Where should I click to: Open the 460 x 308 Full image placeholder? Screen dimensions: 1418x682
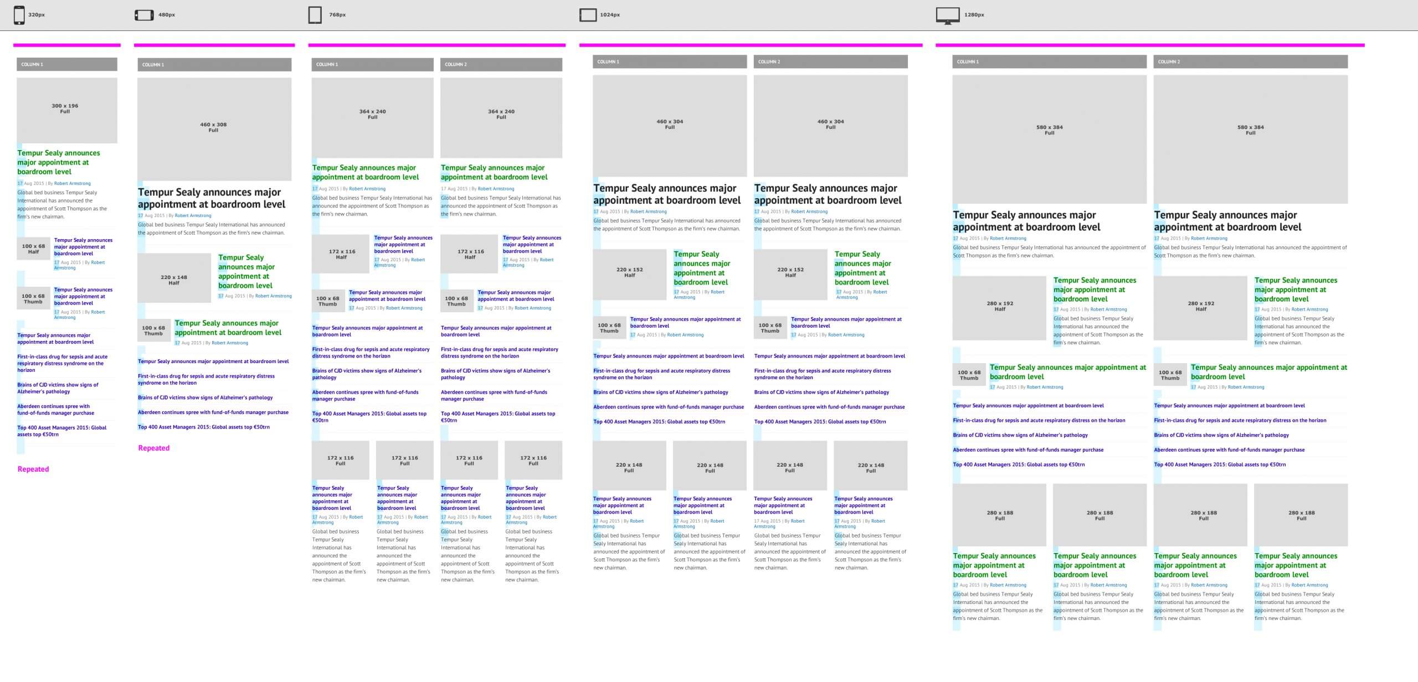click(x=214, y=128)
